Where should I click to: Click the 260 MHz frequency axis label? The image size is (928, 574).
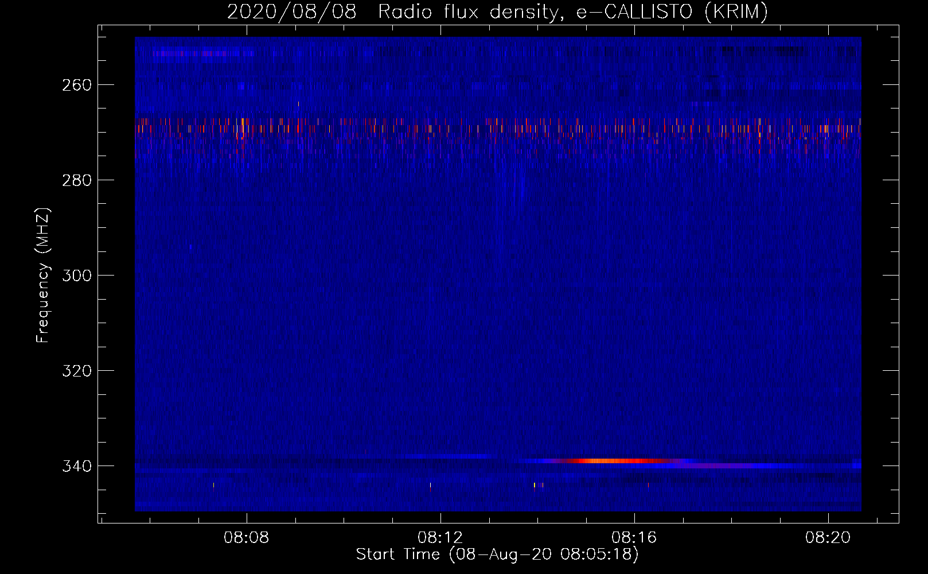pyautogui.click(x=77, y=85)
